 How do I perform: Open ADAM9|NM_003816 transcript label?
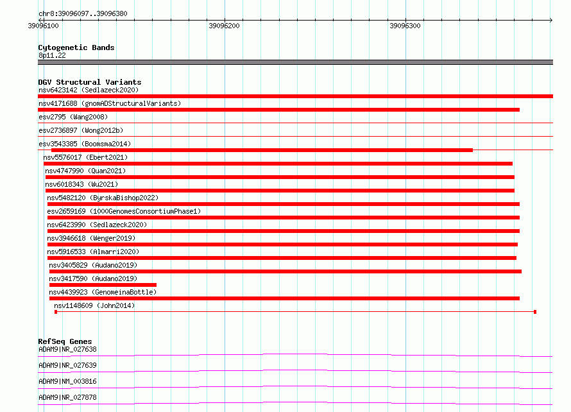[x=67, y=381]
